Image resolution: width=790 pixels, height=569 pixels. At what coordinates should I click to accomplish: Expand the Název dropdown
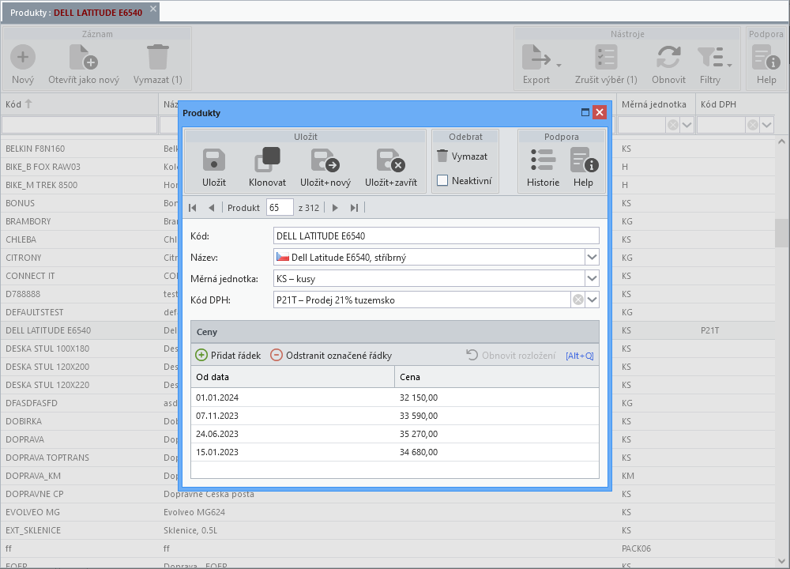pos(592,257)
